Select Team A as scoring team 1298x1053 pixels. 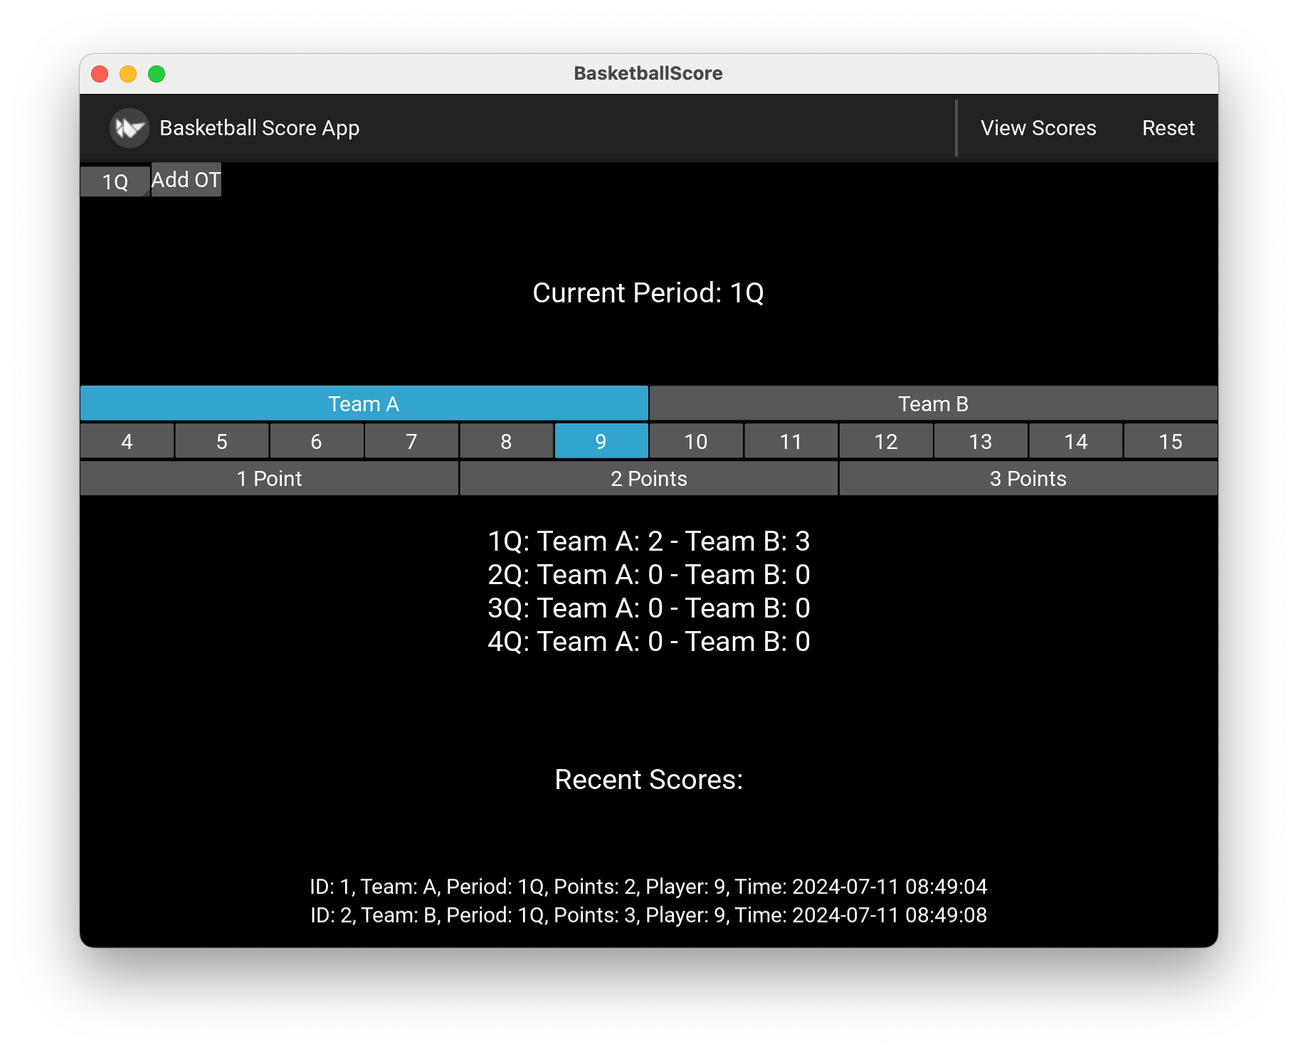coord(364,403)
